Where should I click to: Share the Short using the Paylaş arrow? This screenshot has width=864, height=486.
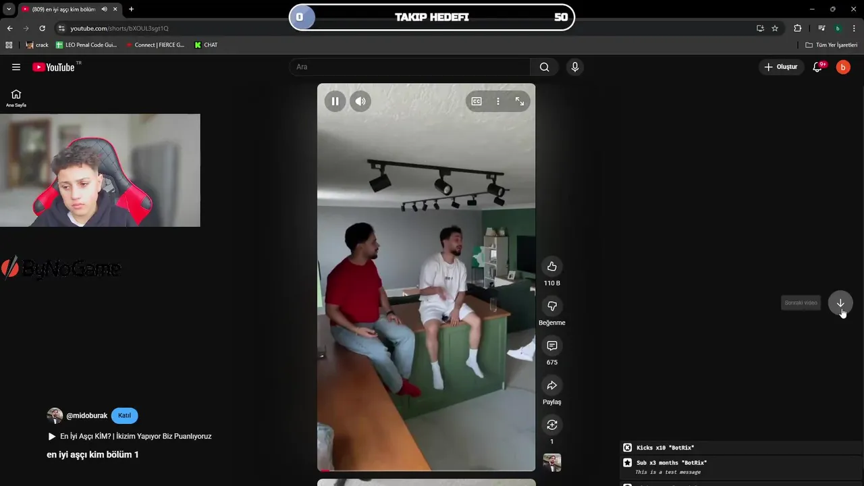pyautogui.click(x=552, y=385)
